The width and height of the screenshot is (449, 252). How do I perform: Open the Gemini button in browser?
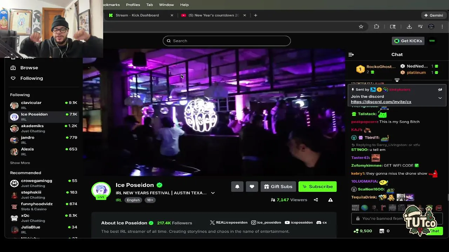pyautogui.click(x=434, y=15)
